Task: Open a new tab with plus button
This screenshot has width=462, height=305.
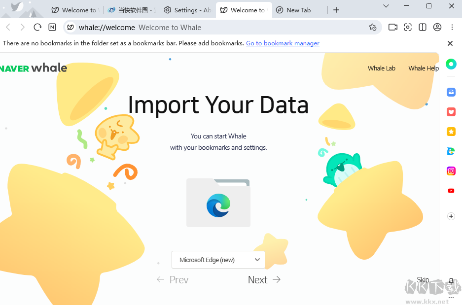Action: [x=336, y=10]
